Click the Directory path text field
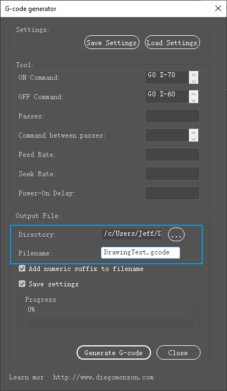Viewport: 227px width, 391px height. point(132,234)
